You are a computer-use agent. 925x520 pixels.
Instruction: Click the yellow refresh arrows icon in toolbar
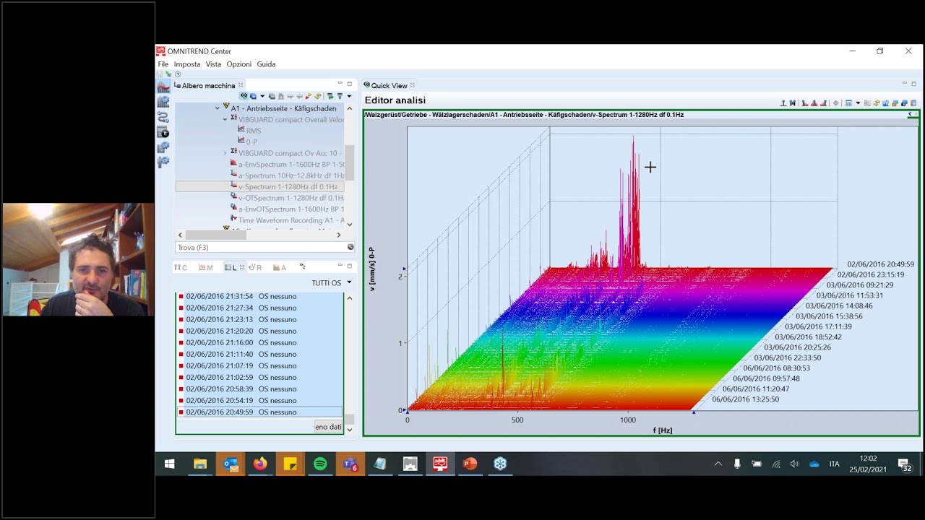click(877, 103)
